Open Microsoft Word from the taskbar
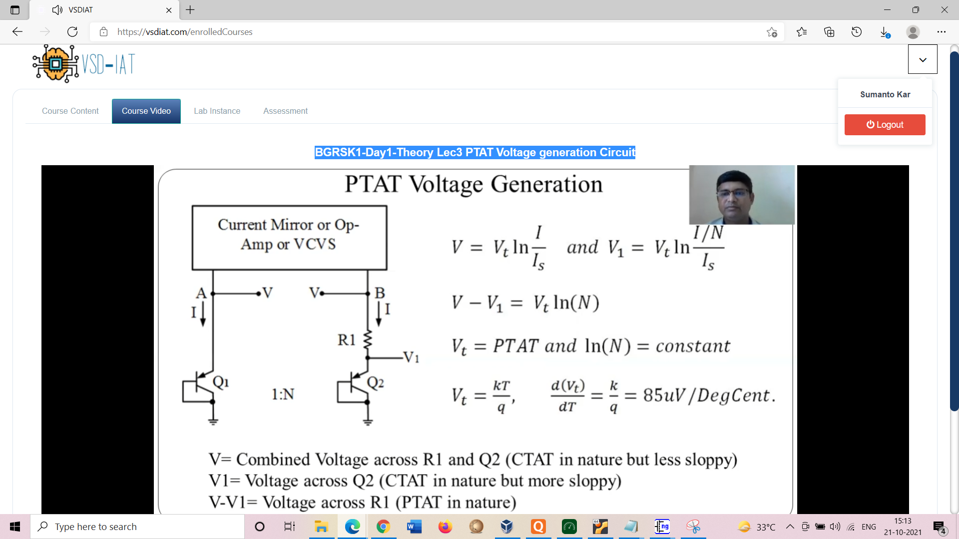 (x=414, y=527)
